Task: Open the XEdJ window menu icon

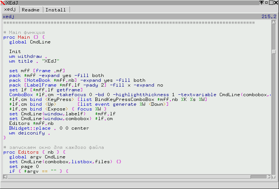Action: [x=3, y=3]
